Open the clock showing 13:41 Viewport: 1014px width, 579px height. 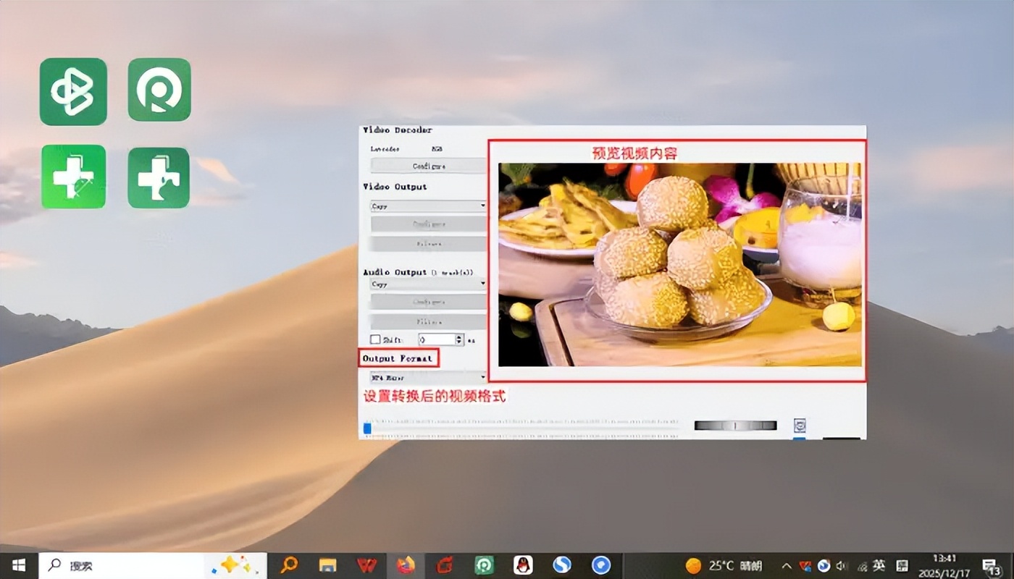pyautogui.click(x=946, y=566)
